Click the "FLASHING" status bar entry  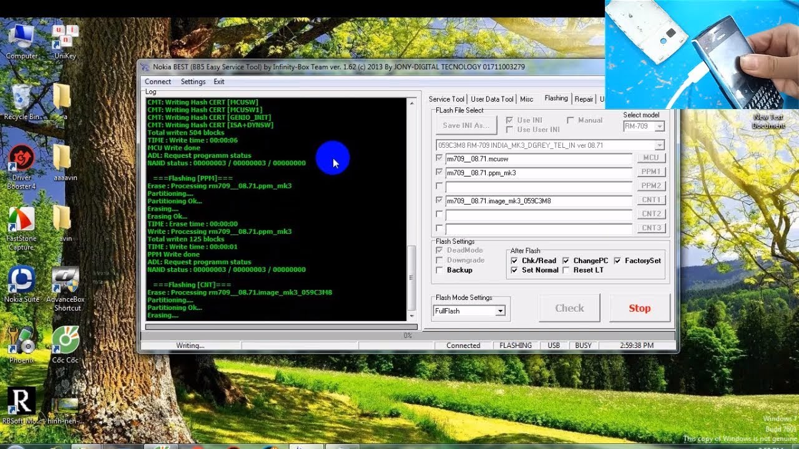coord(516,345)
